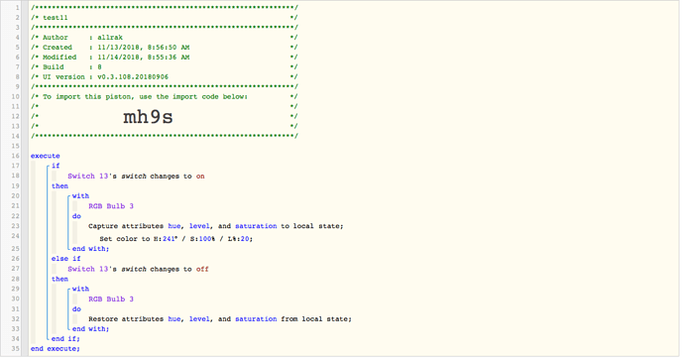
Task: Click the 'else if' statement on line 26
Action: [65, 259]
